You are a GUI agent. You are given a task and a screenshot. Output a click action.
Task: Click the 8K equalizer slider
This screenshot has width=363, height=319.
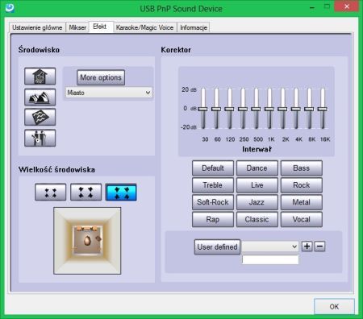pyautogui.click(x=309, y=109)
